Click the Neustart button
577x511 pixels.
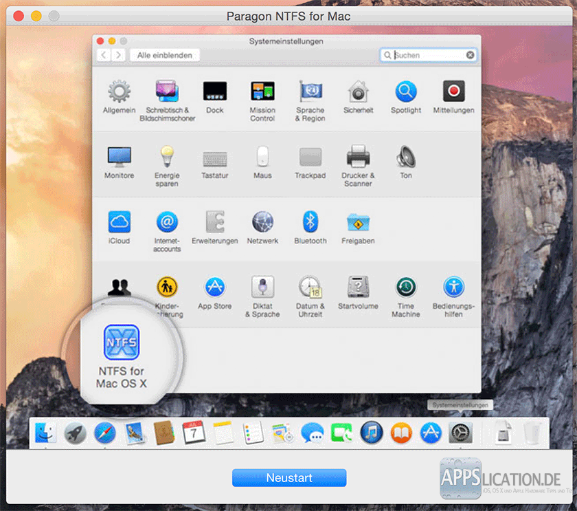289,478
